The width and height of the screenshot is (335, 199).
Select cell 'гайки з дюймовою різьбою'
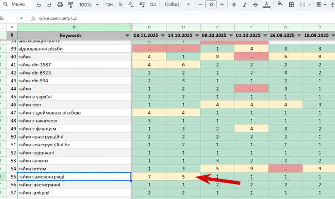click(74, 113)
